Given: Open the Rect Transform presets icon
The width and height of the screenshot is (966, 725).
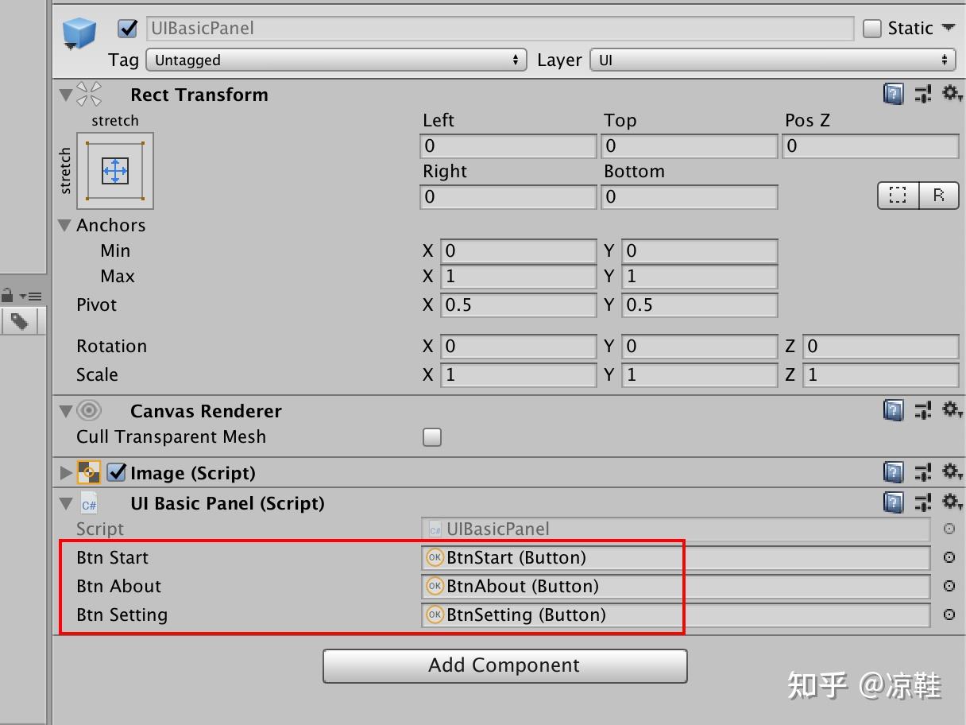Looking at the screenshot, I should 923,94.
